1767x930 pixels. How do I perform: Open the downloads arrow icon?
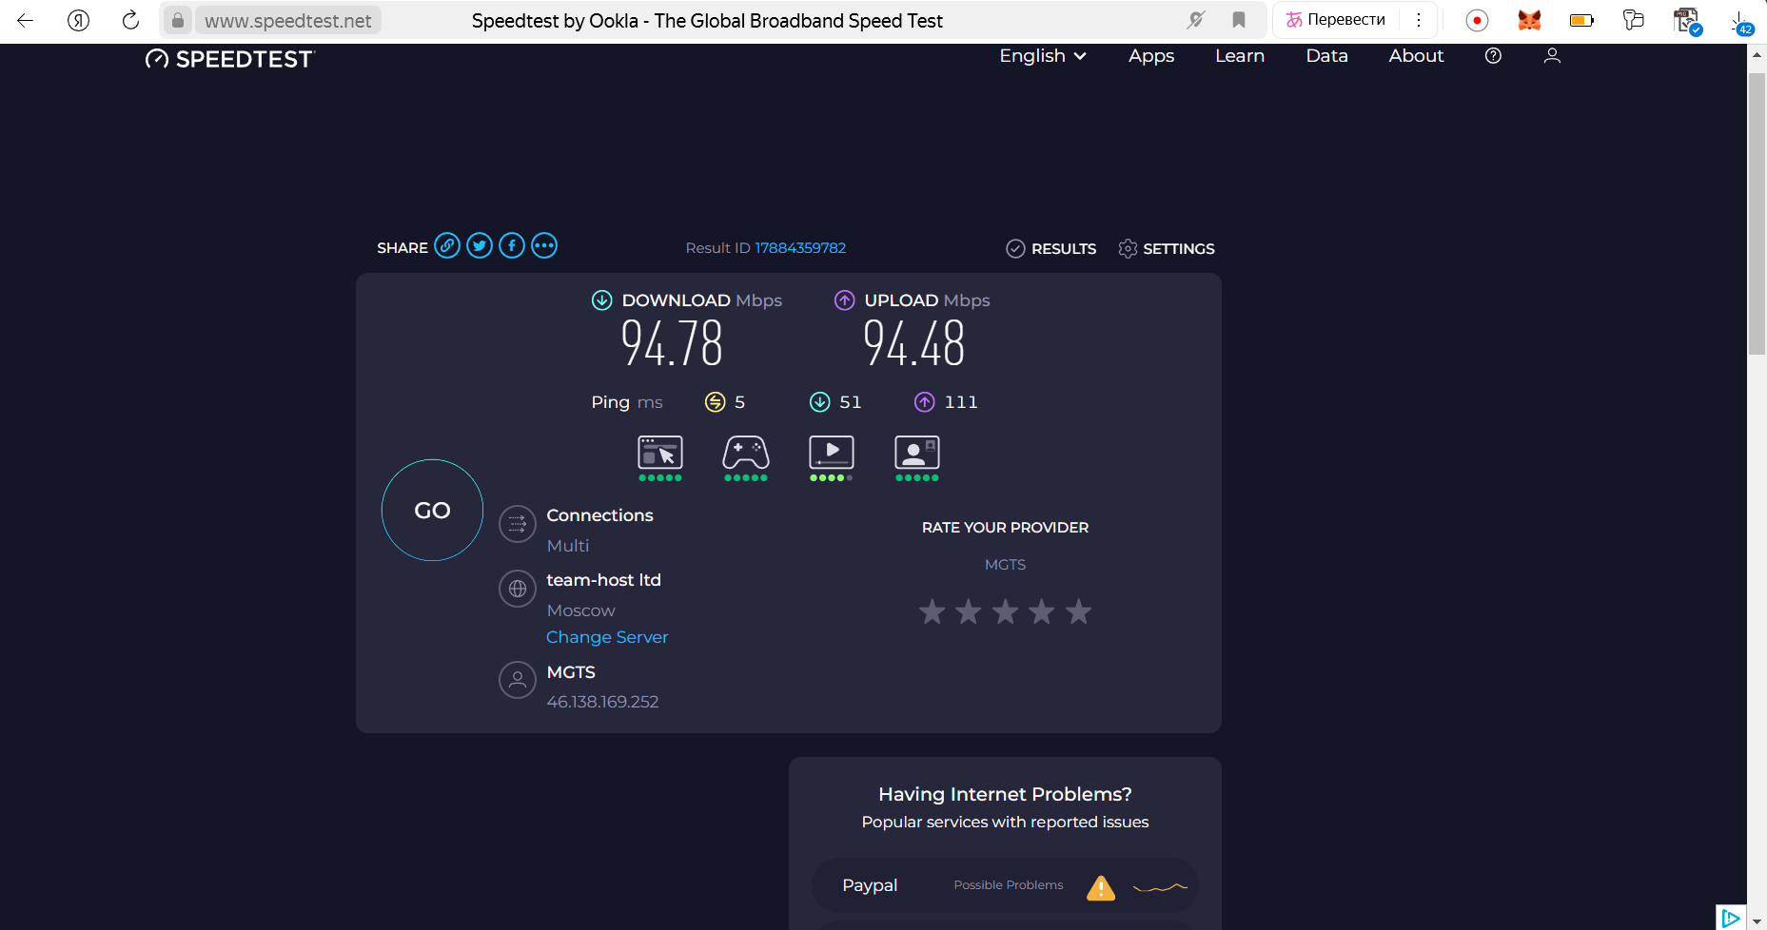(1740, 21)
